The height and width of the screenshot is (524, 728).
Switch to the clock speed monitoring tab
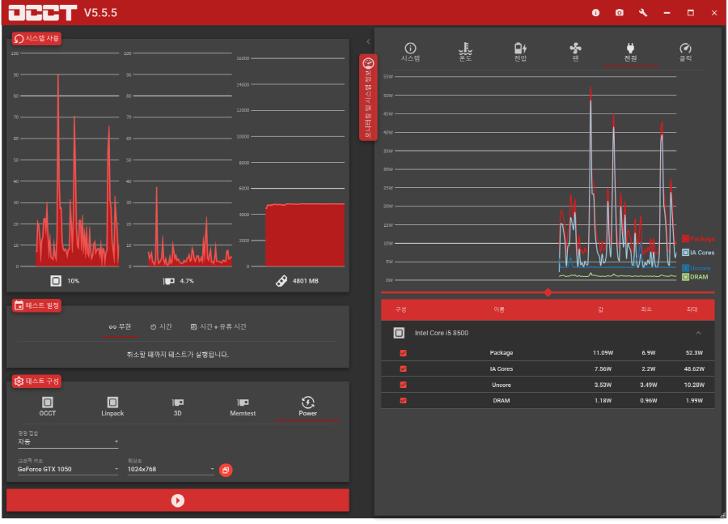[685, 52]
